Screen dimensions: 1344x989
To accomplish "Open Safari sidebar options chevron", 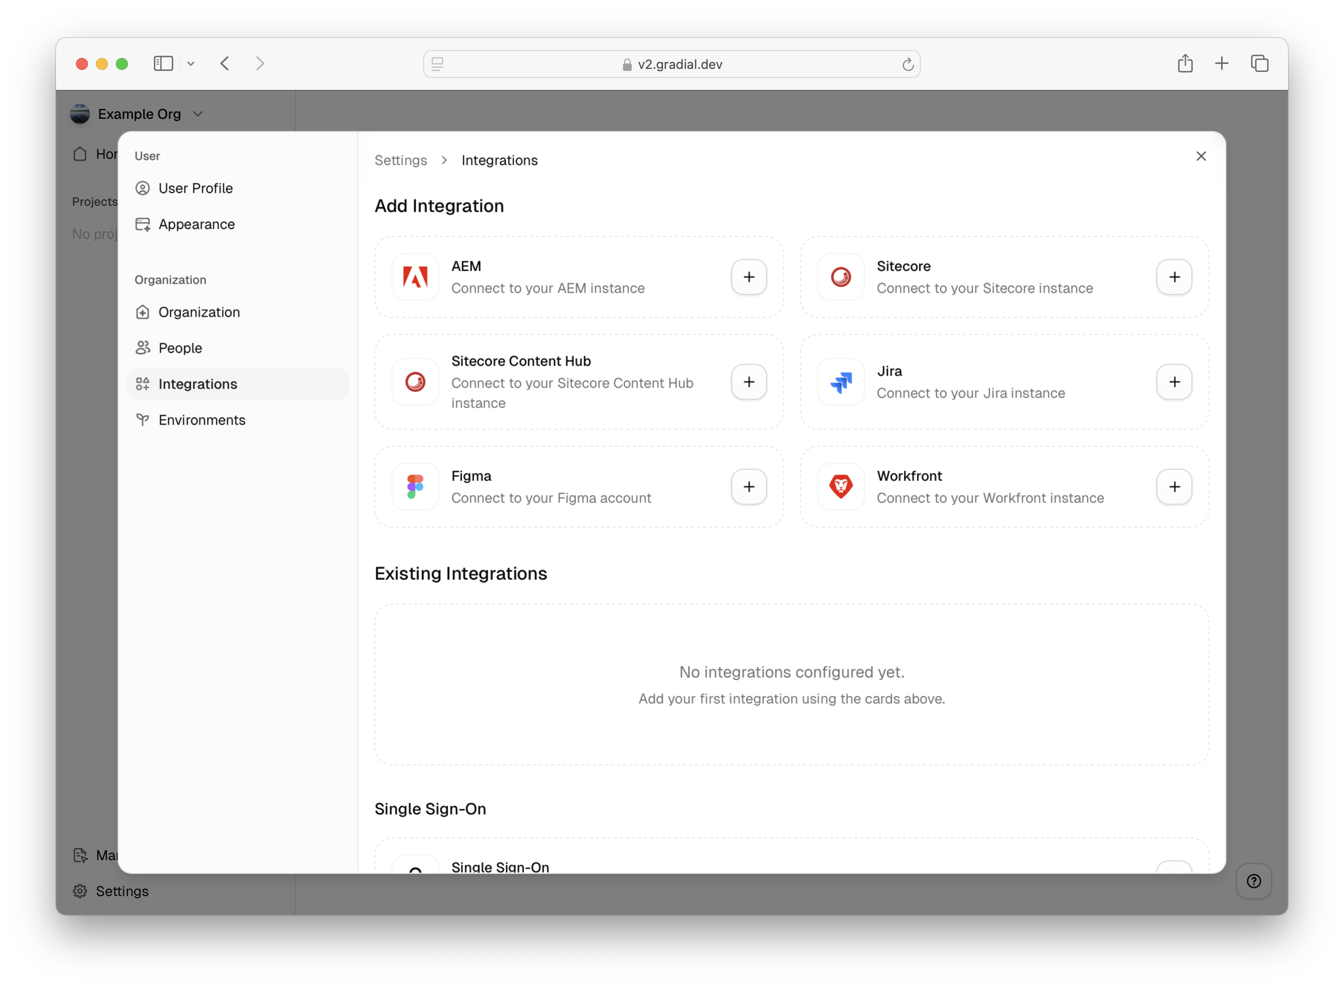I will pos(191,63).
